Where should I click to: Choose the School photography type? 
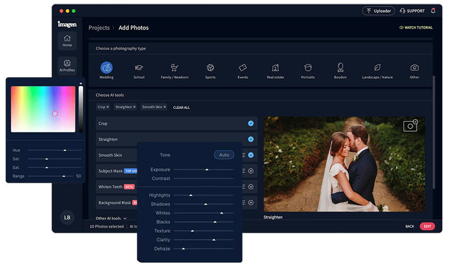(x=139, y=68)
